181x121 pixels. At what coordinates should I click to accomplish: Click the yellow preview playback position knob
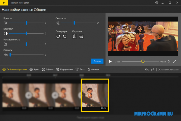click(143, 61)
